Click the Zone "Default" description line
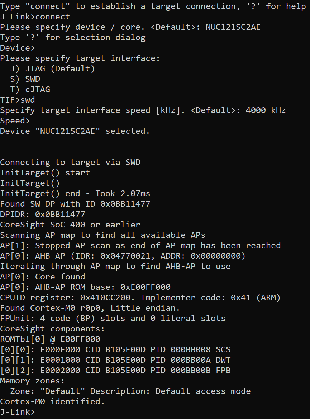The width and height of the screenshot is (310, 419). [x=130, y=391]
